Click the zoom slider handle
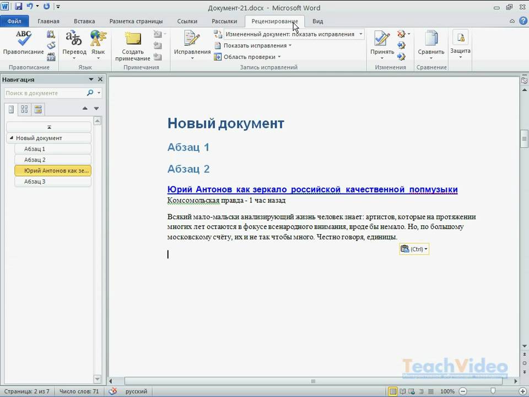529x397 pixels. click(x=493, y=391)
